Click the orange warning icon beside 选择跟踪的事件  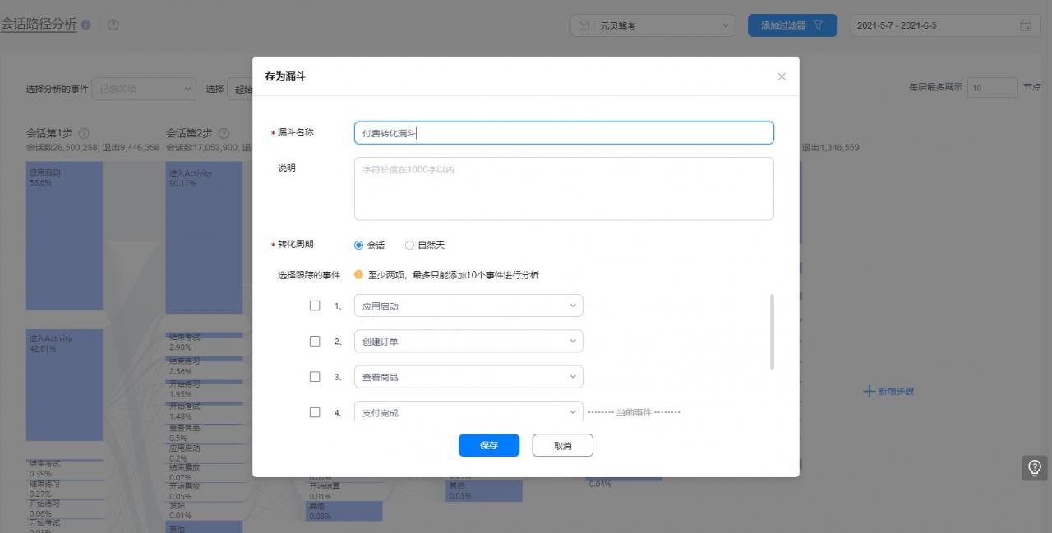(x=358, y=274)
